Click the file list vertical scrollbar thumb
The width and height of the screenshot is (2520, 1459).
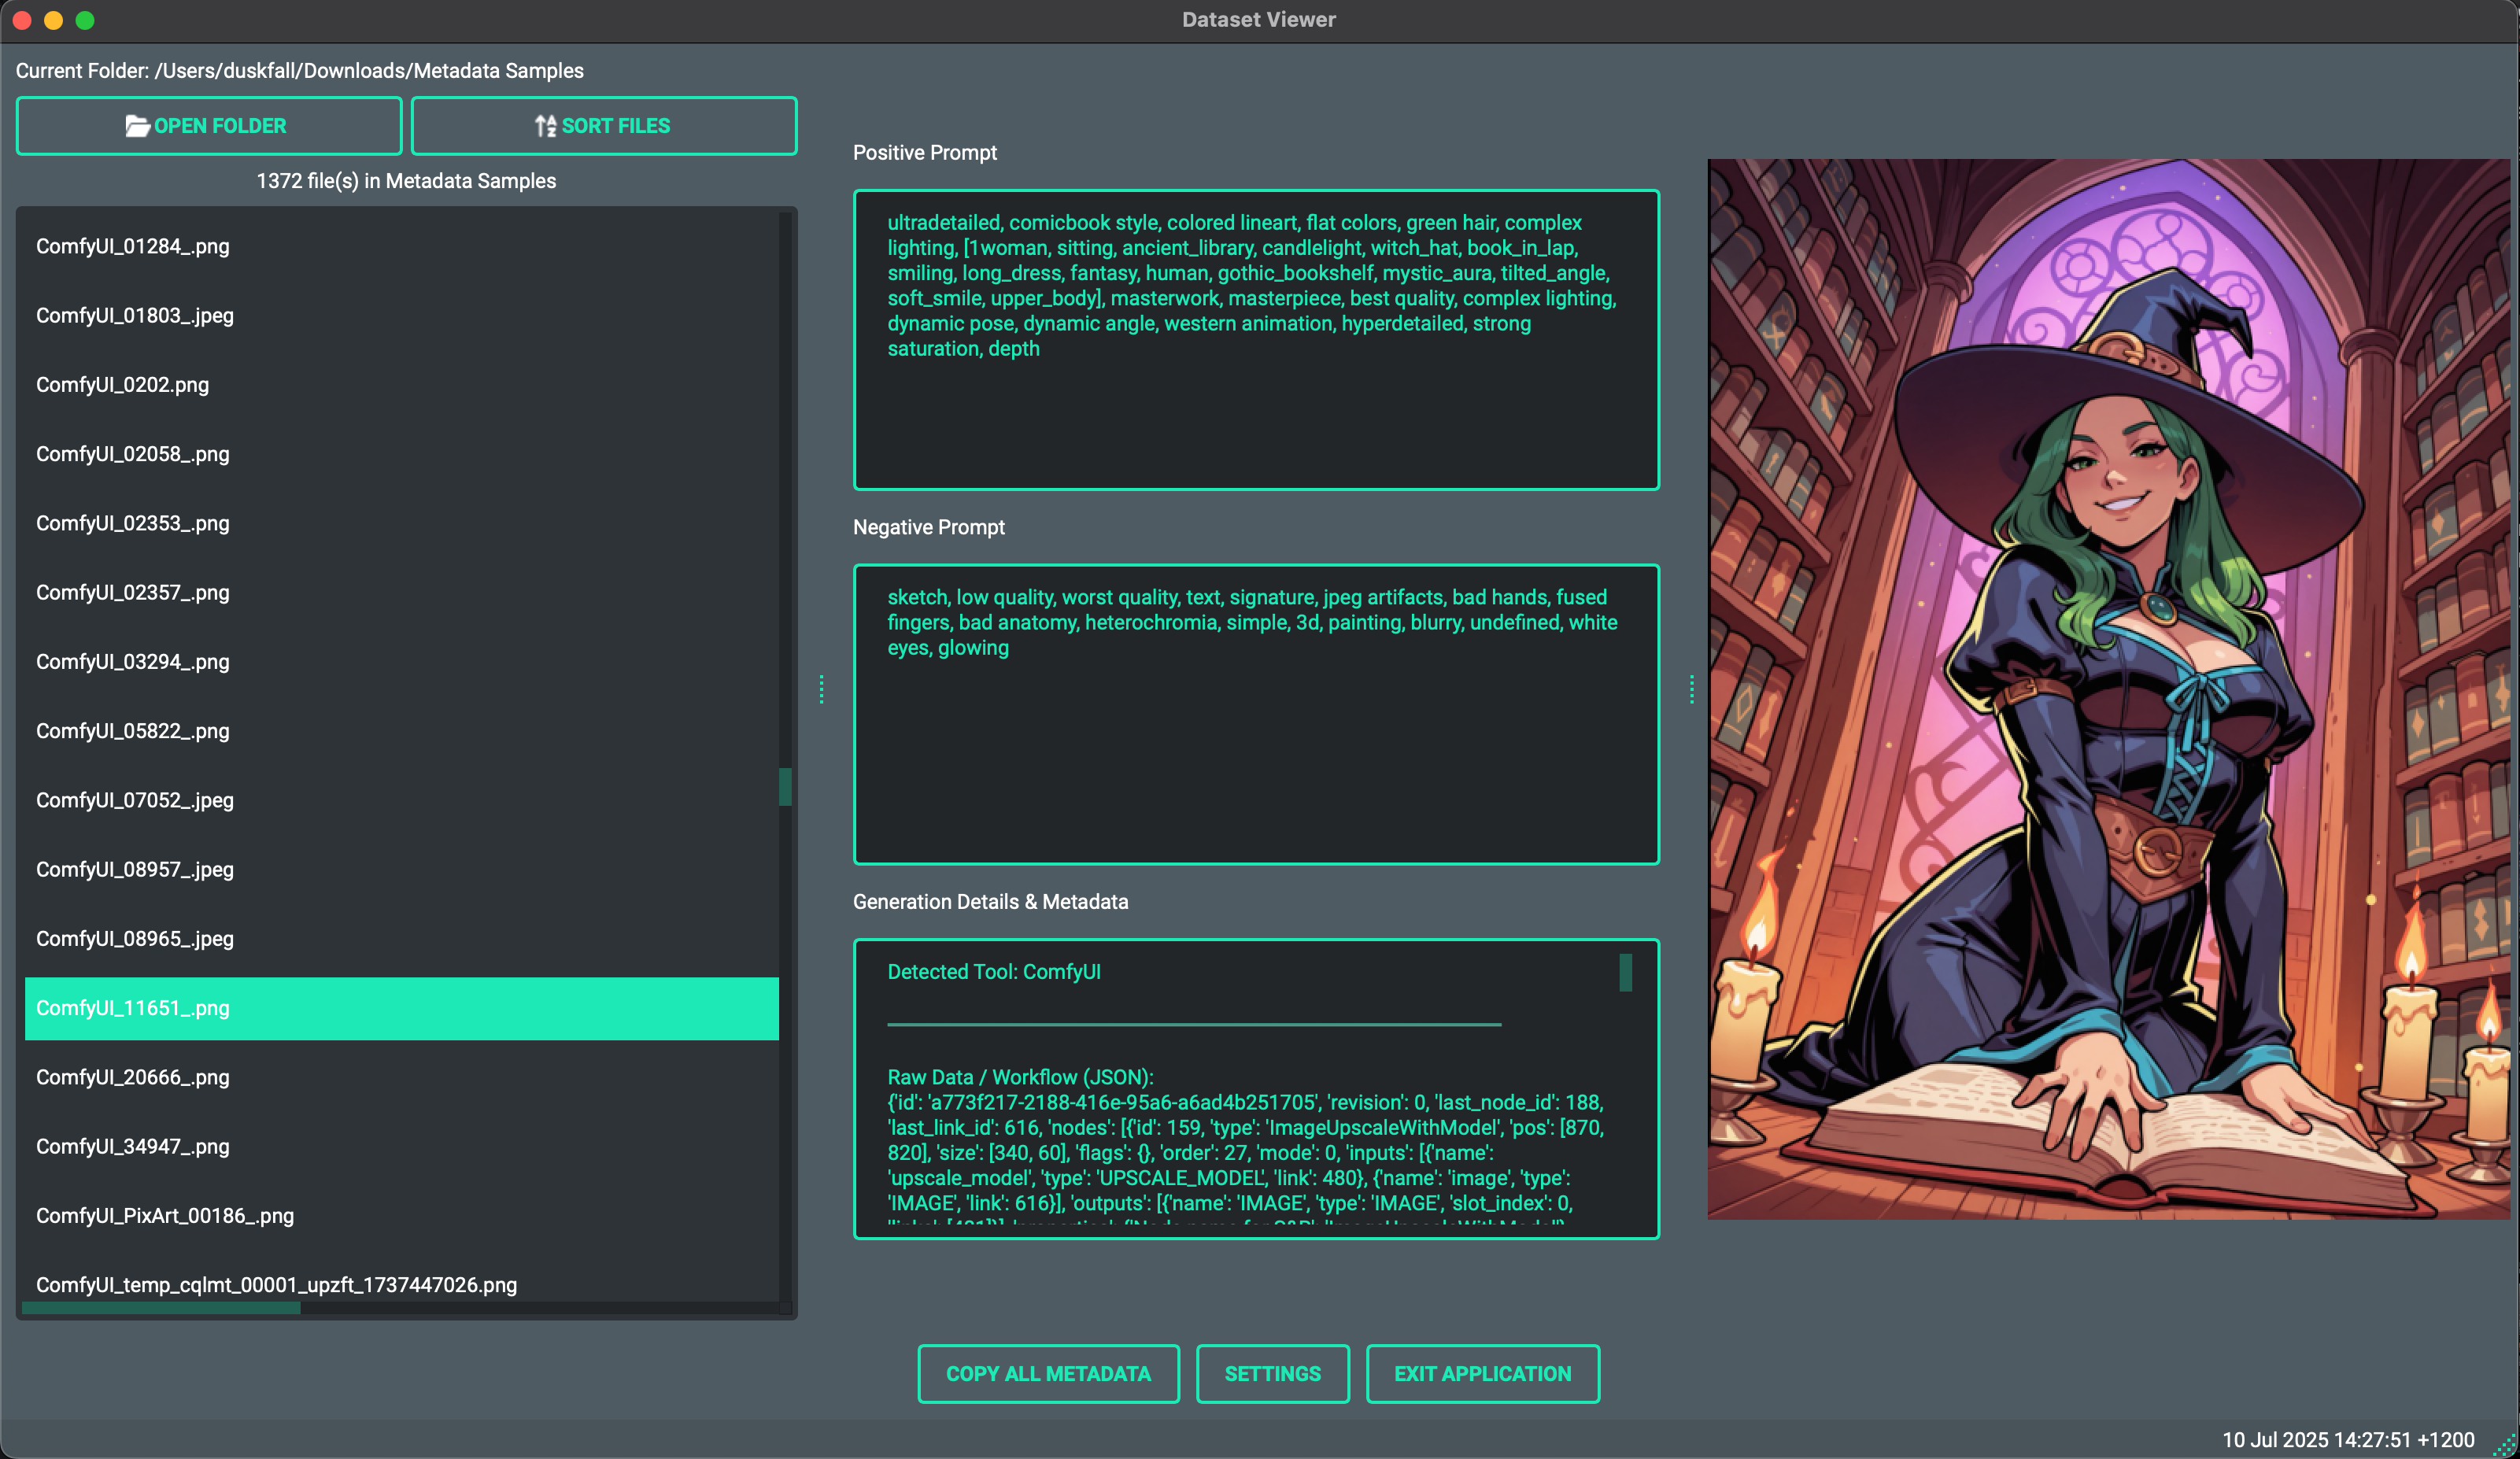pos(785,786)
